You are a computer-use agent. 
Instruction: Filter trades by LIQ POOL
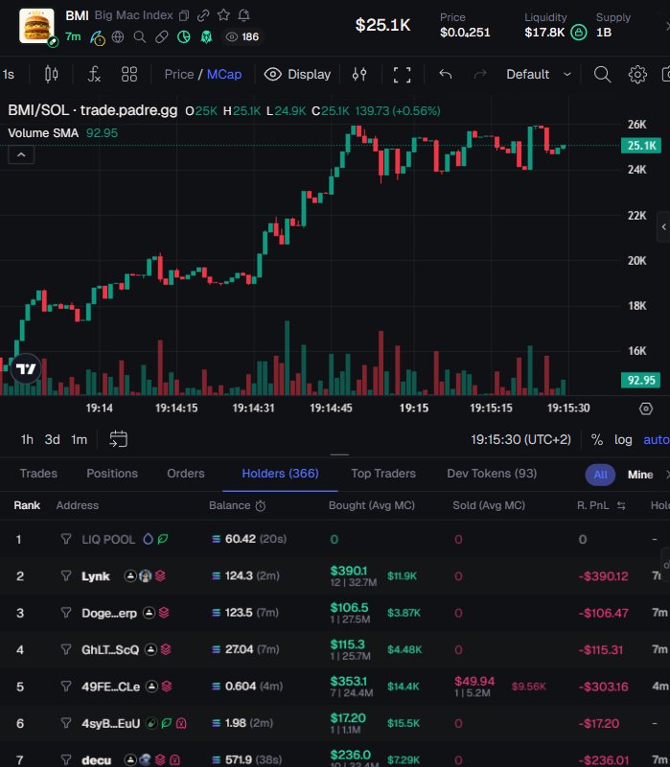65,539
